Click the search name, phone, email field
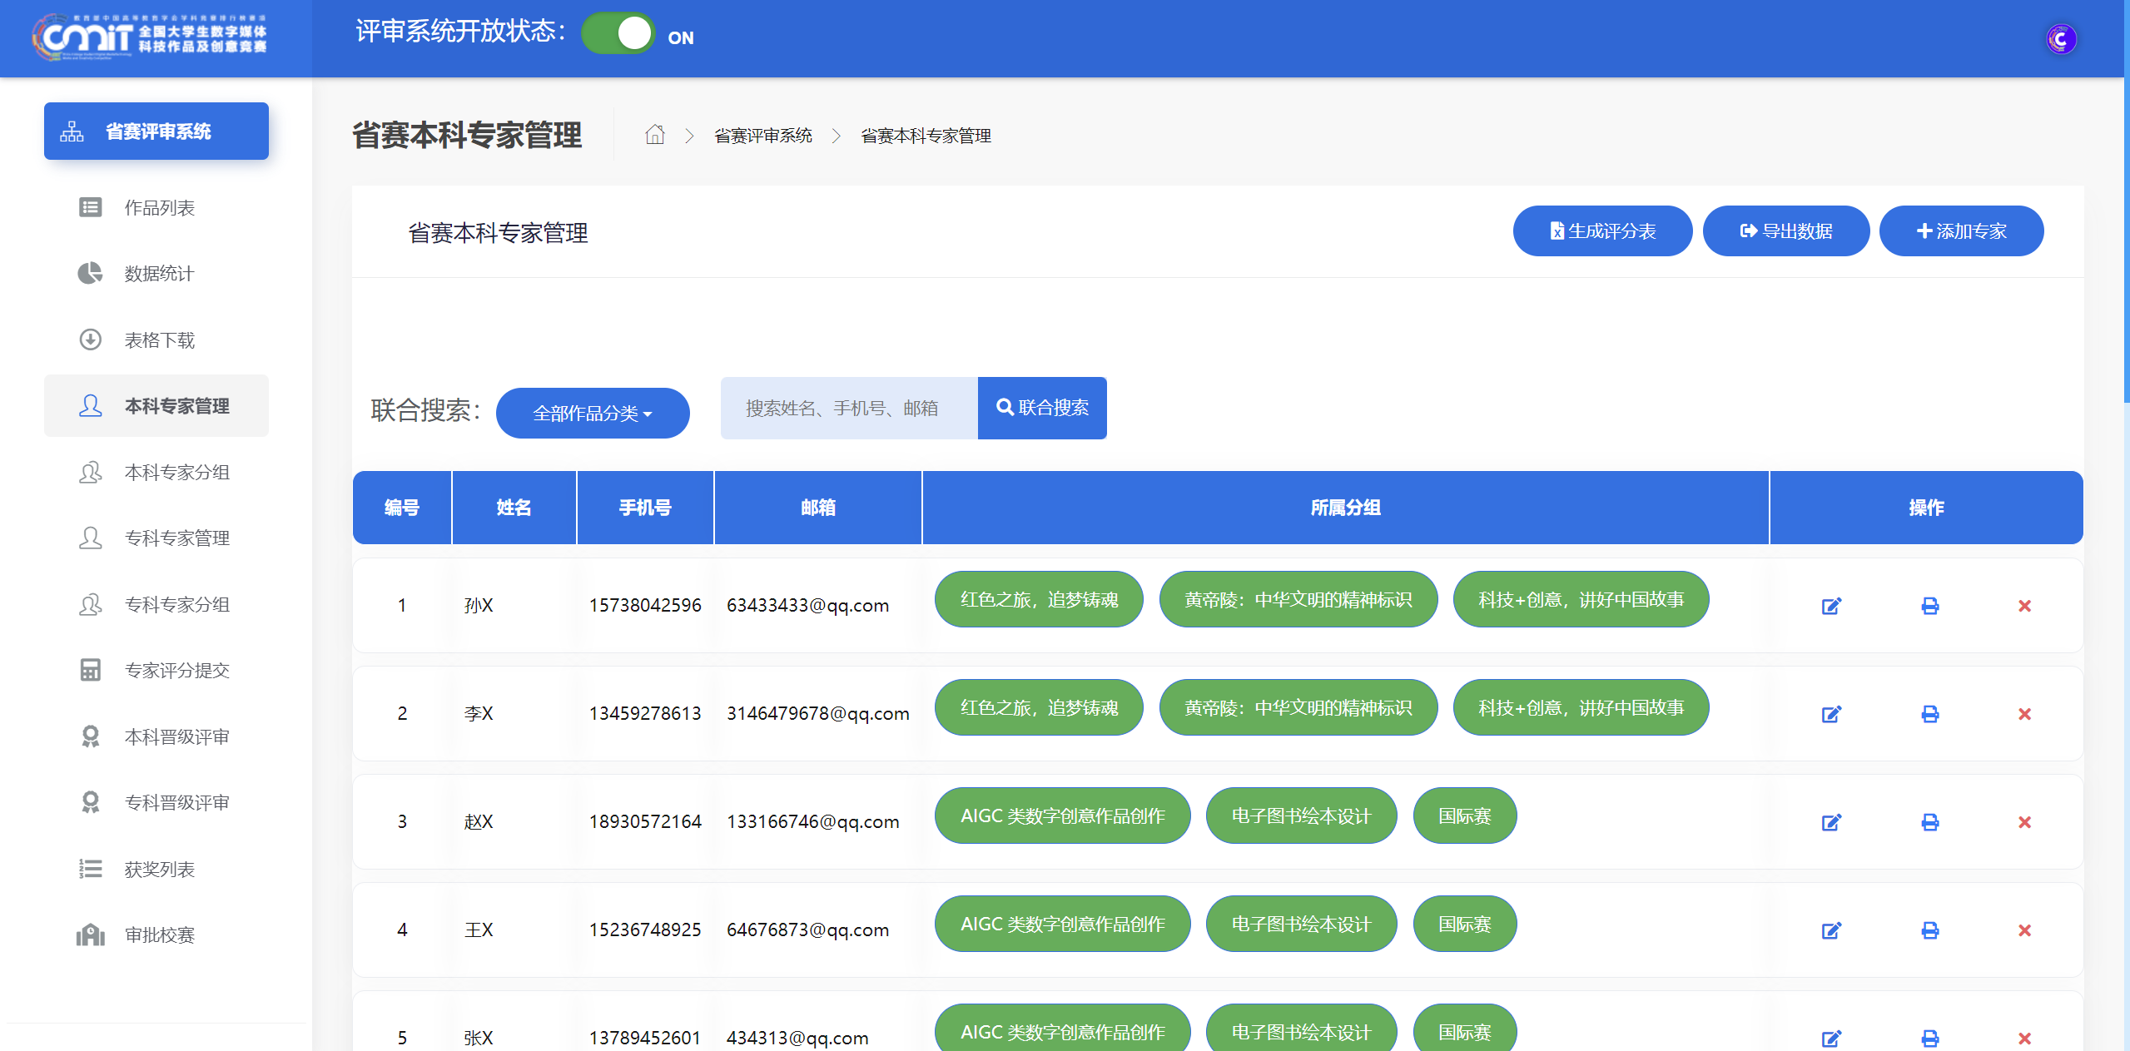Screen dimensions: 2130x1051 [848, 408]
